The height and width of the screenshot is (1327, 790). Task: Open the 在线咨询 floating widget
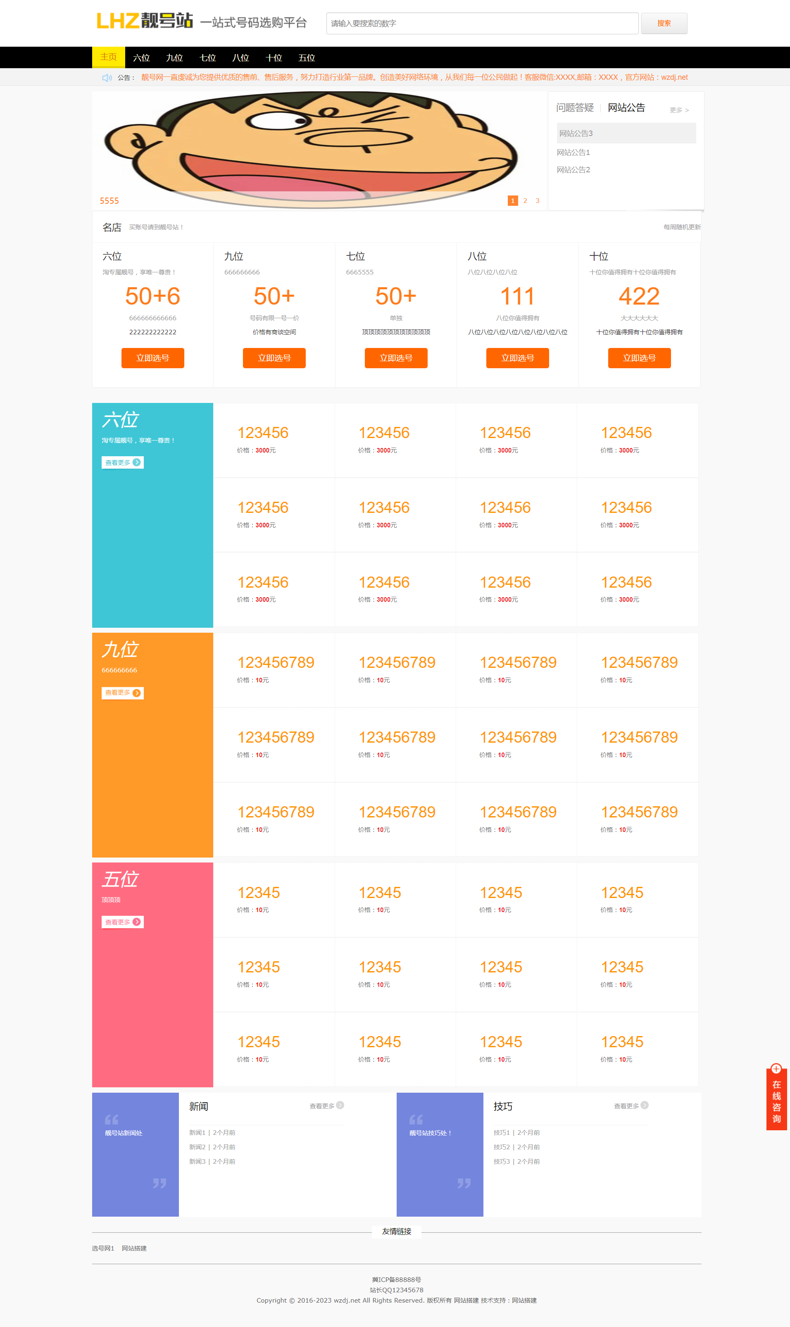(x=776, y=1096)
